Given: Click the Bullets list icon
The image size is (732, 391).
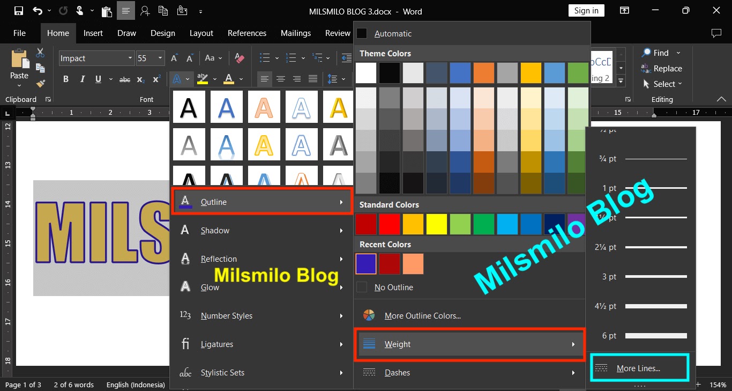Looking at the screenshot, I should pos(264,58).
